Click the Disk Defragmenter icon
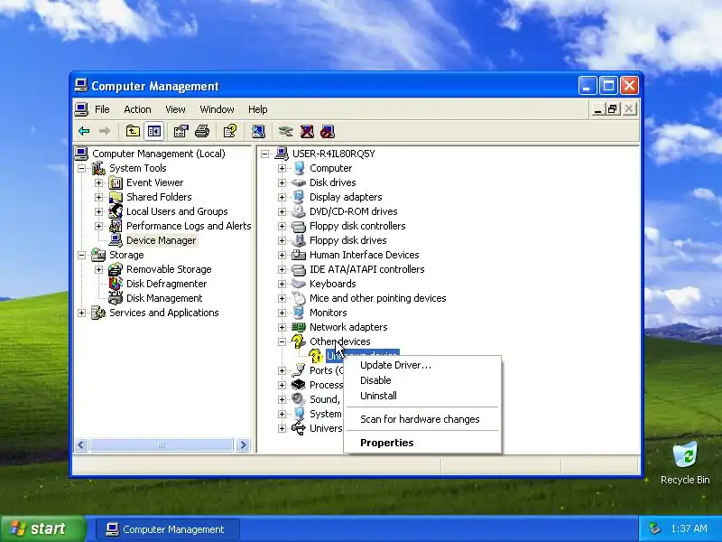Screen dimensions: 722x542 click(116, 284)
